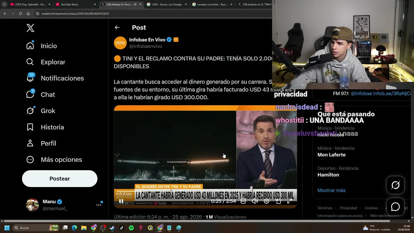Open the nicki nicole trend
This screenshot has height=233, width=414.
coord(331,135)
